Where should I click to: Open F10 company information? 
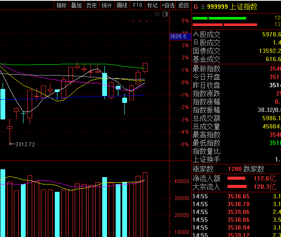[137, 5]
